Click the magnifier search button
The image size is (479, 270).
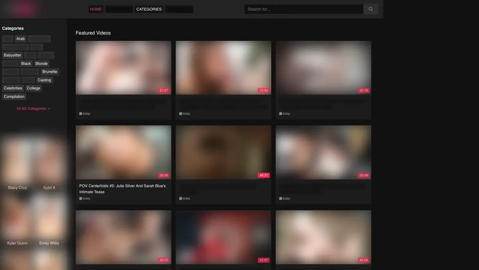[x=371, y=9]
